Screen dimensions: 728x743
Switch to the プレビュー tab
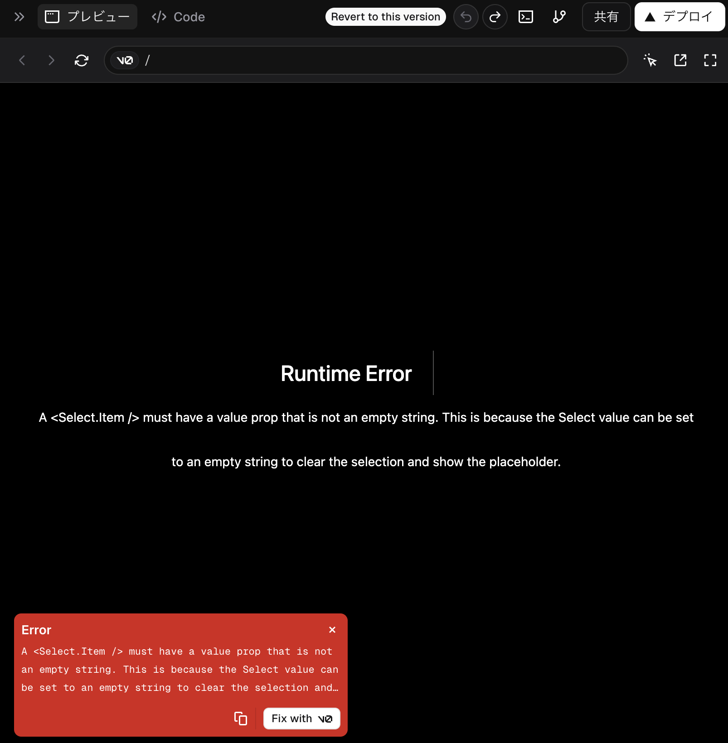click(x=87, y=17)
